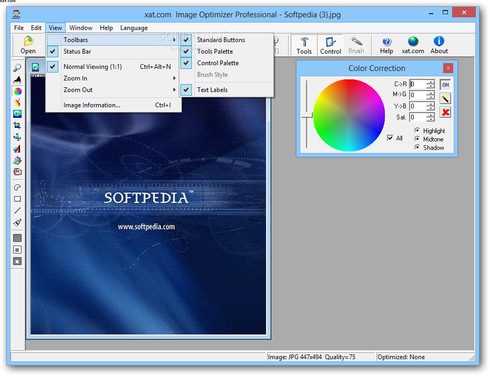Choose the gray square with white center
This screenshot has height=376, width=490.
(17, 261)
